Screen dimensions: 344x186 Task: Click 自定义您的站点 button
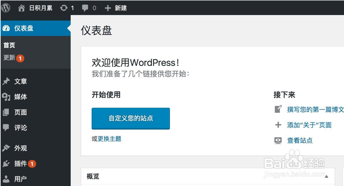pyautogui.click(x=131, y=119)
